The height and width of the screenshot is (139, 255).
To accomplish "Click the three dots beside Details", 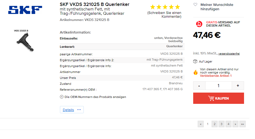I will [x=79, y=110].
